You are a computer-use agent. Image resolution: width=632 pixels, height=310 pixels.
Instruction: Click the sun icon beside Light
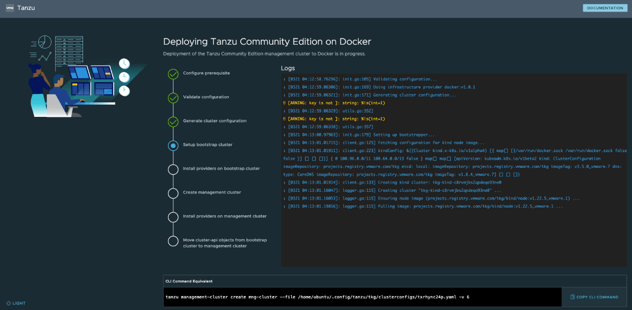click(x=9, y=303)
